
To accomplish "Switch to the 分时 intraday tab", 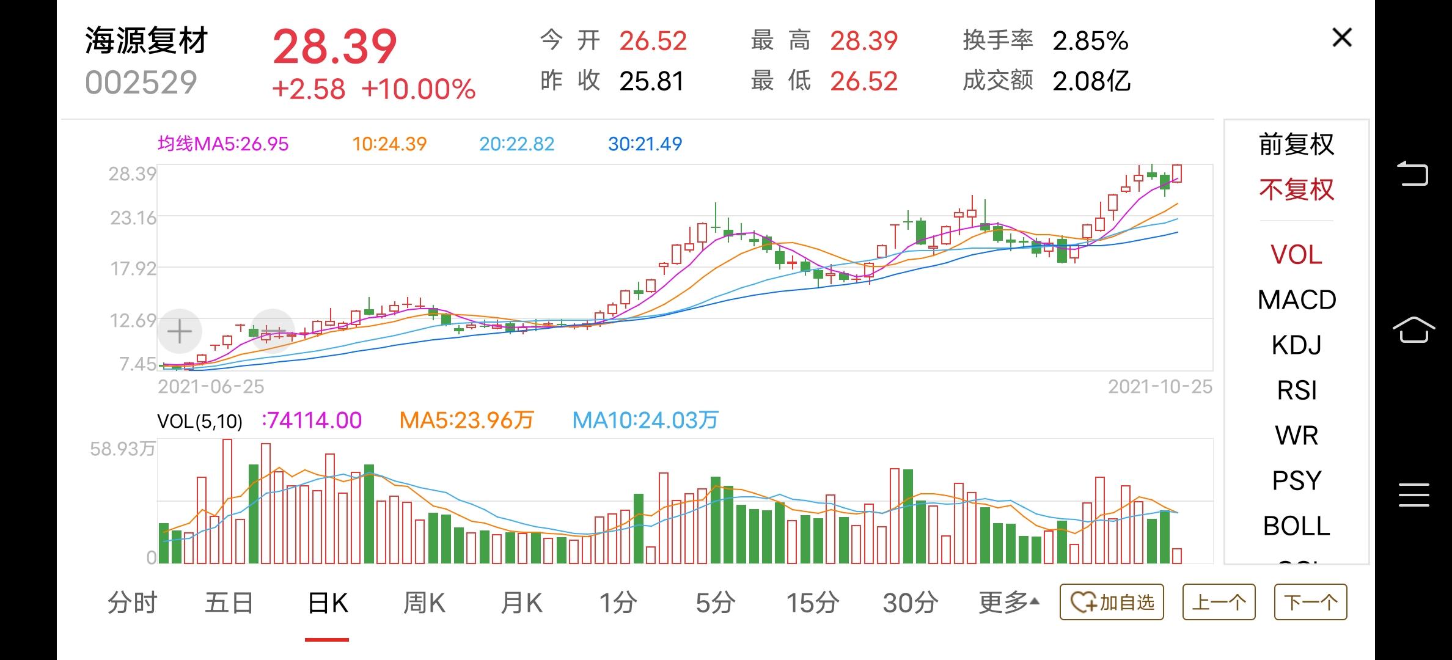I will point(133,603).
